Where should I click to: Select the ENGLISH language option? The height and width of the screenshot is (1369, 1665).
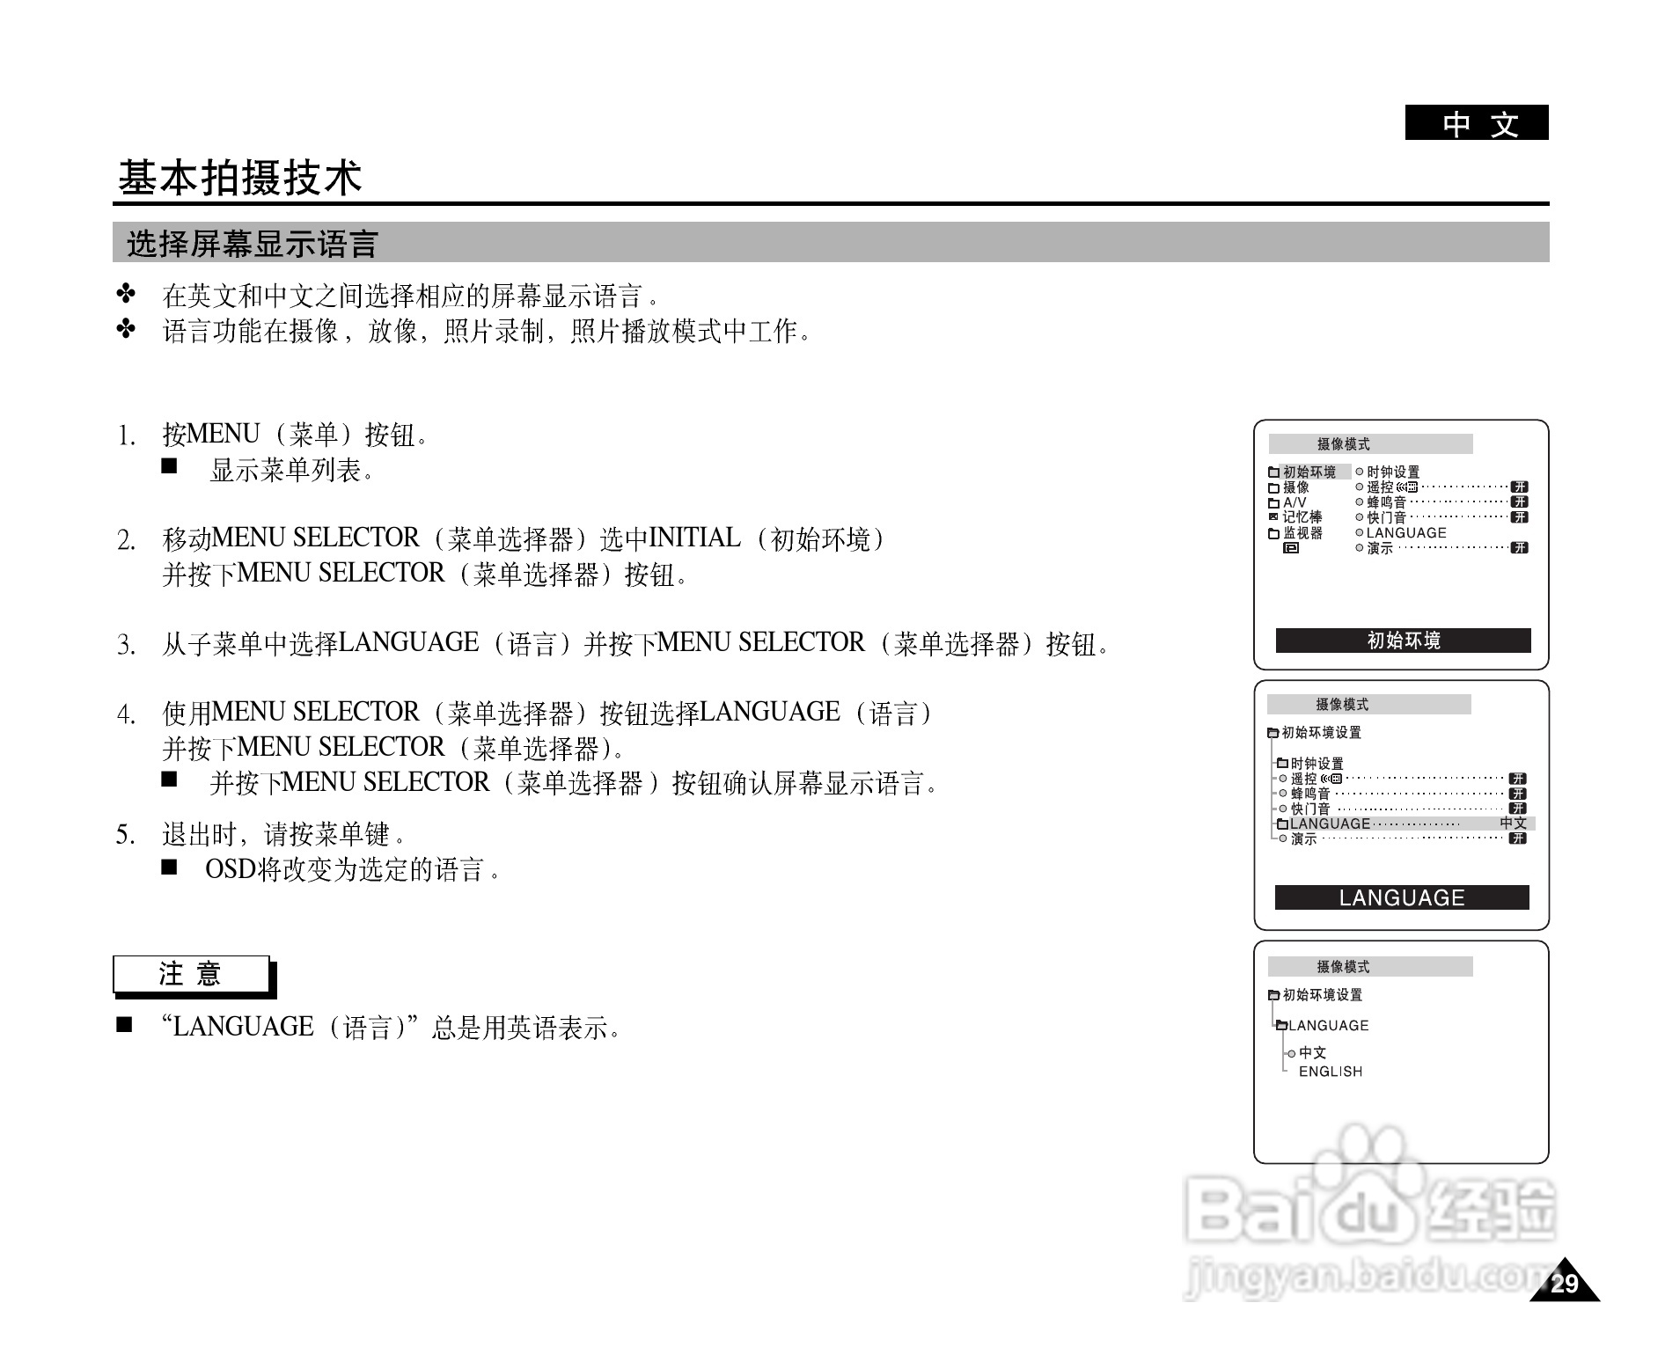(x=1330, y=1072)
